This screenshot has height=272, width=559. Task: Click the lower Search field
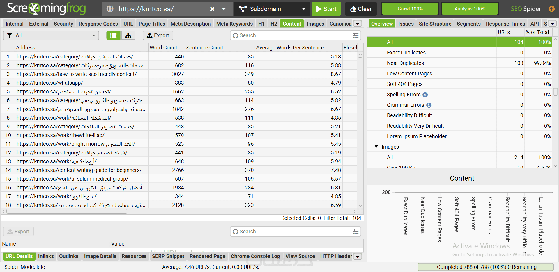point(296,232)
